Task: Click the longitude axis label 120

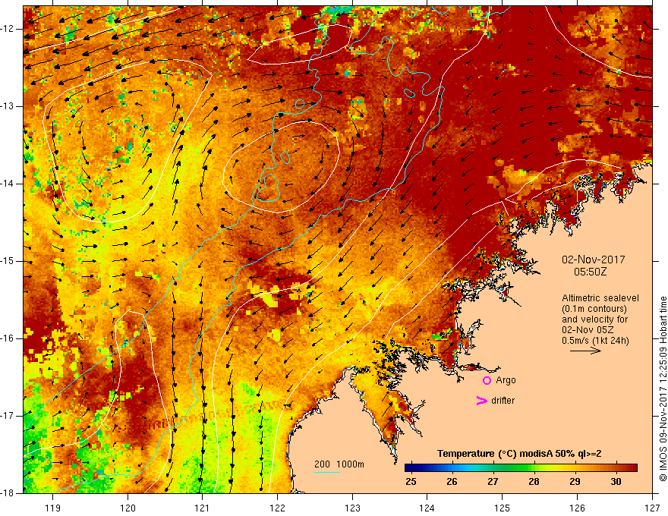Action: [128, 508]
